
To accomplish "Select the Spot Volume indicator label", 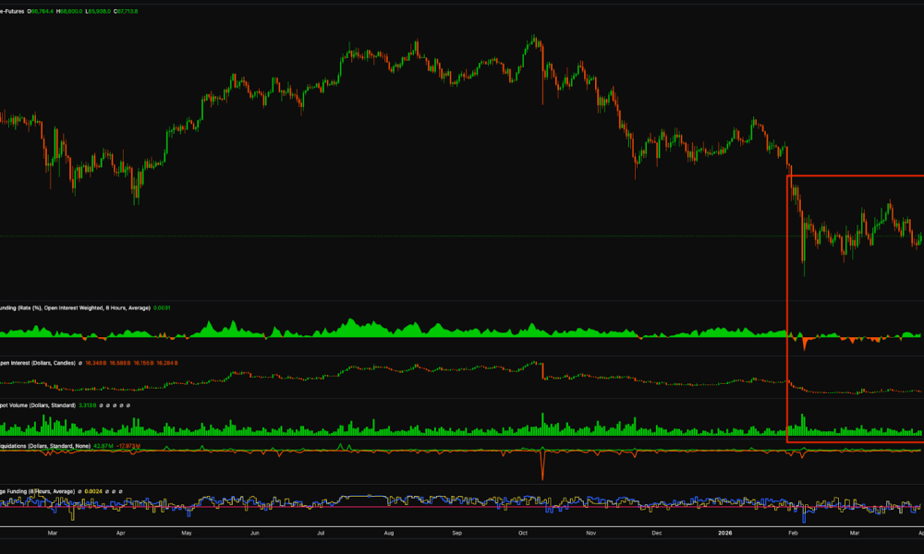I will [x=35, y=405].
